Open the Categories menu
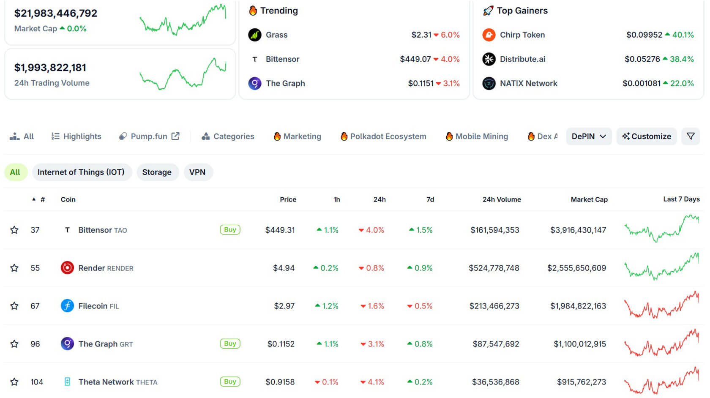The height and width of the screenshot is (398, 710). point(228,136)
